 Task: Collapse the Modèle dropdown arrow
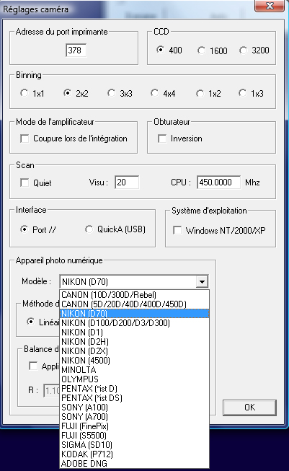tap(202, 282)
